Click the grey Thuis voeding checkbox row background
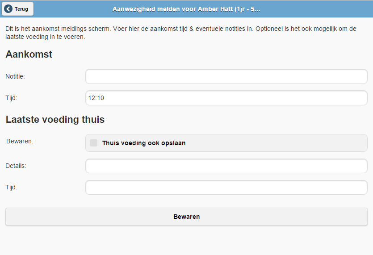 click(277, 143)
